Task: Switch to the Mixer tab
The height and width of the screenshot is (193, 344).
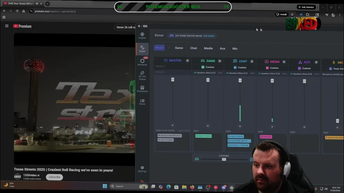Action: [159, 48]
